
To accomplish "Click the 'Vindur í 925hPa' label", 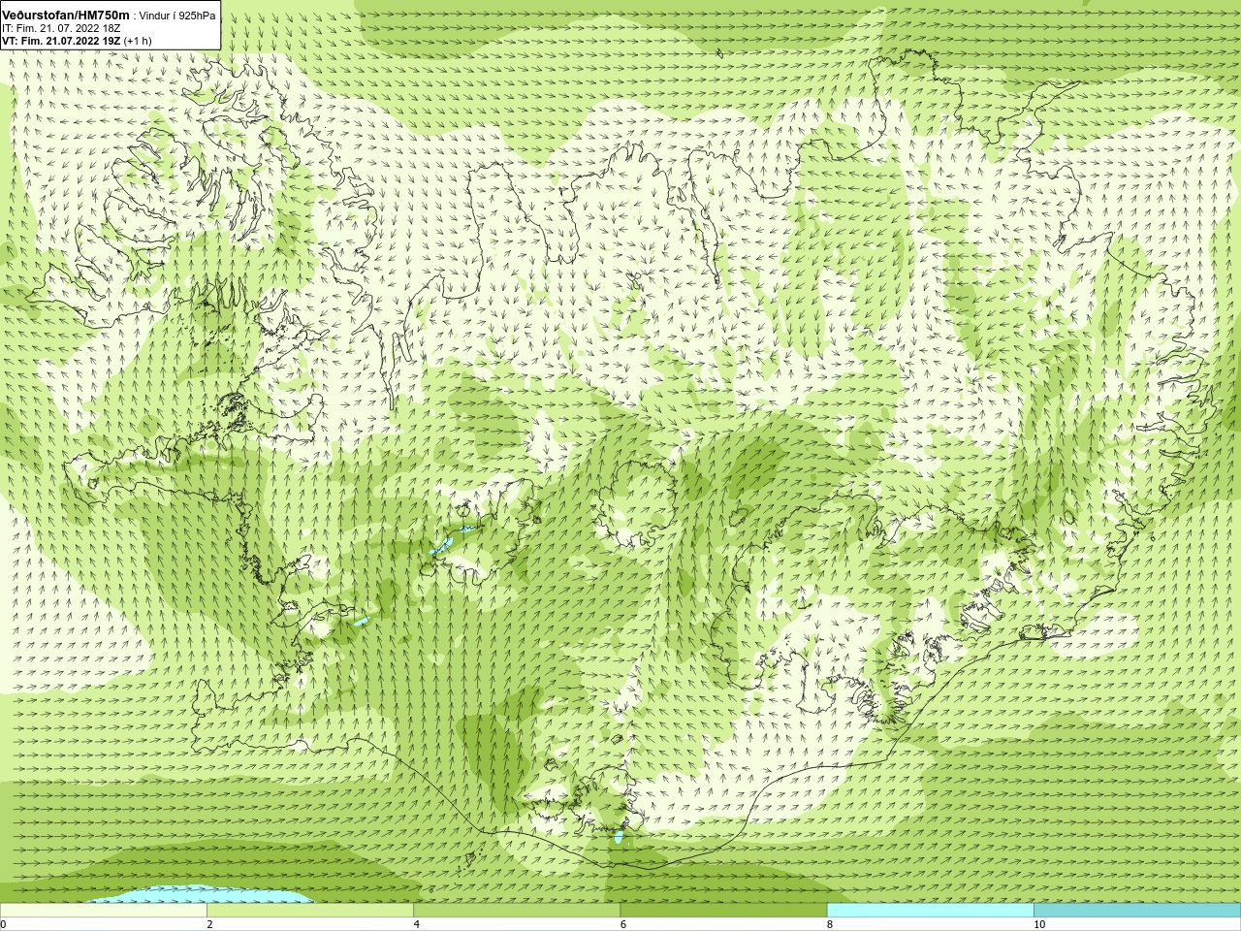I will 177,16.
